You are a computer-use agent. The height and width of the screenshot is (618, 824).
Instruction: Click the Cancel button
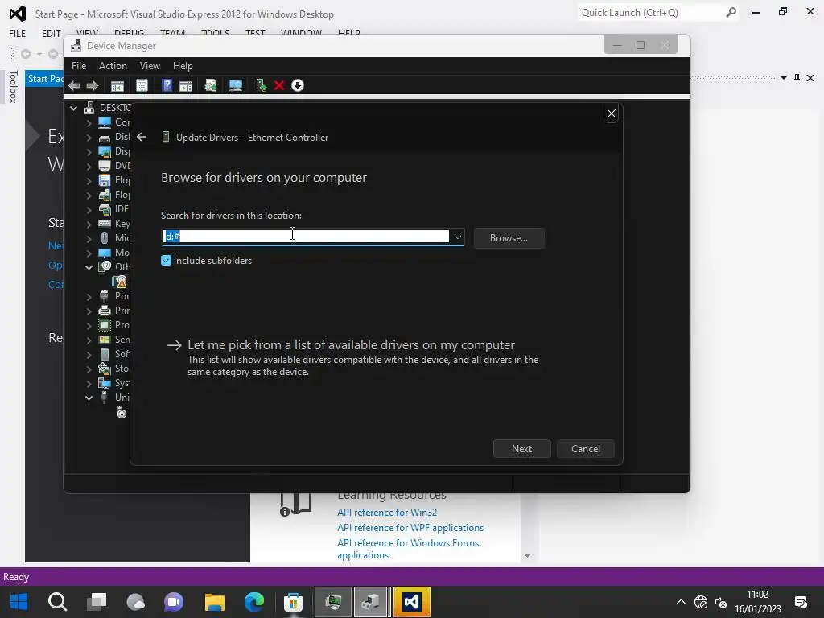tap(586, 449)
